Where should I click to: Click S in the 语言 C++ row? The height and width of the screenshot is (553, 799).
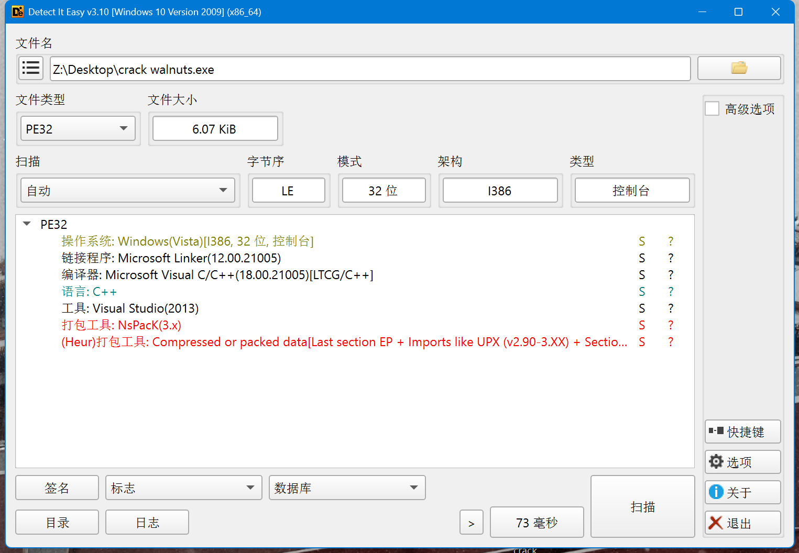642,292
